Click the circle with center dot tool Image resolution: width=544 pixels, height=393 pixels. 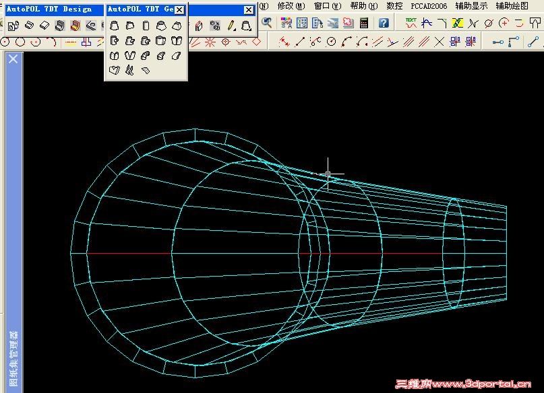(5, 42)
